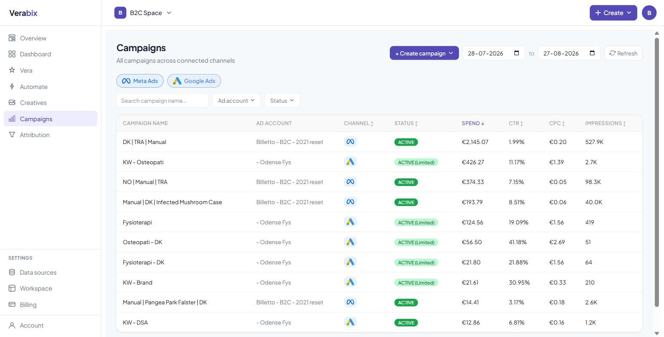Screen dimensions: 664x337
Task: Open the Overview page icon
Action: point(12,38)
